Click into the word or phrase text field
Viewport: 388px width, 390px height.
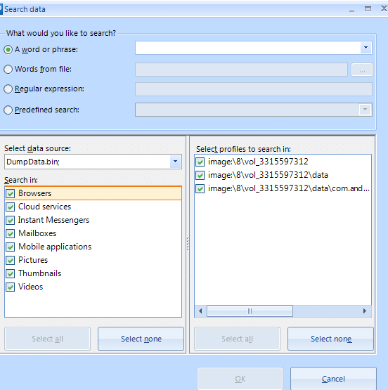point(248,48)
